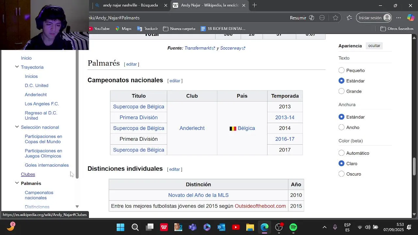This screenshot has height=235, width=418.
Task: Collapse the Trayectoria section in contents
Action: point(17,67)
